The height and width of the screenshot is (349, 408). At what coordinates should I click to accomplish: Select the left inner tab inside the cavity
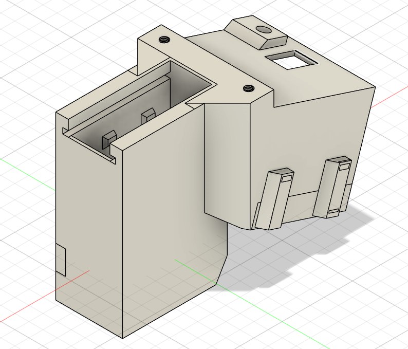[109, 139]
